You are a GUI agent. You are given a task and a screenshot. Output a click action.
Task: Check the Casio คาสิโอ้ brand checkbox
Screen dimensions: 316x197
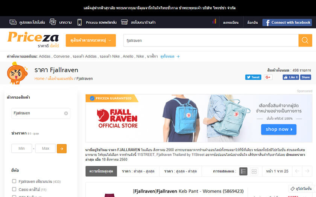tap(14, 189)
